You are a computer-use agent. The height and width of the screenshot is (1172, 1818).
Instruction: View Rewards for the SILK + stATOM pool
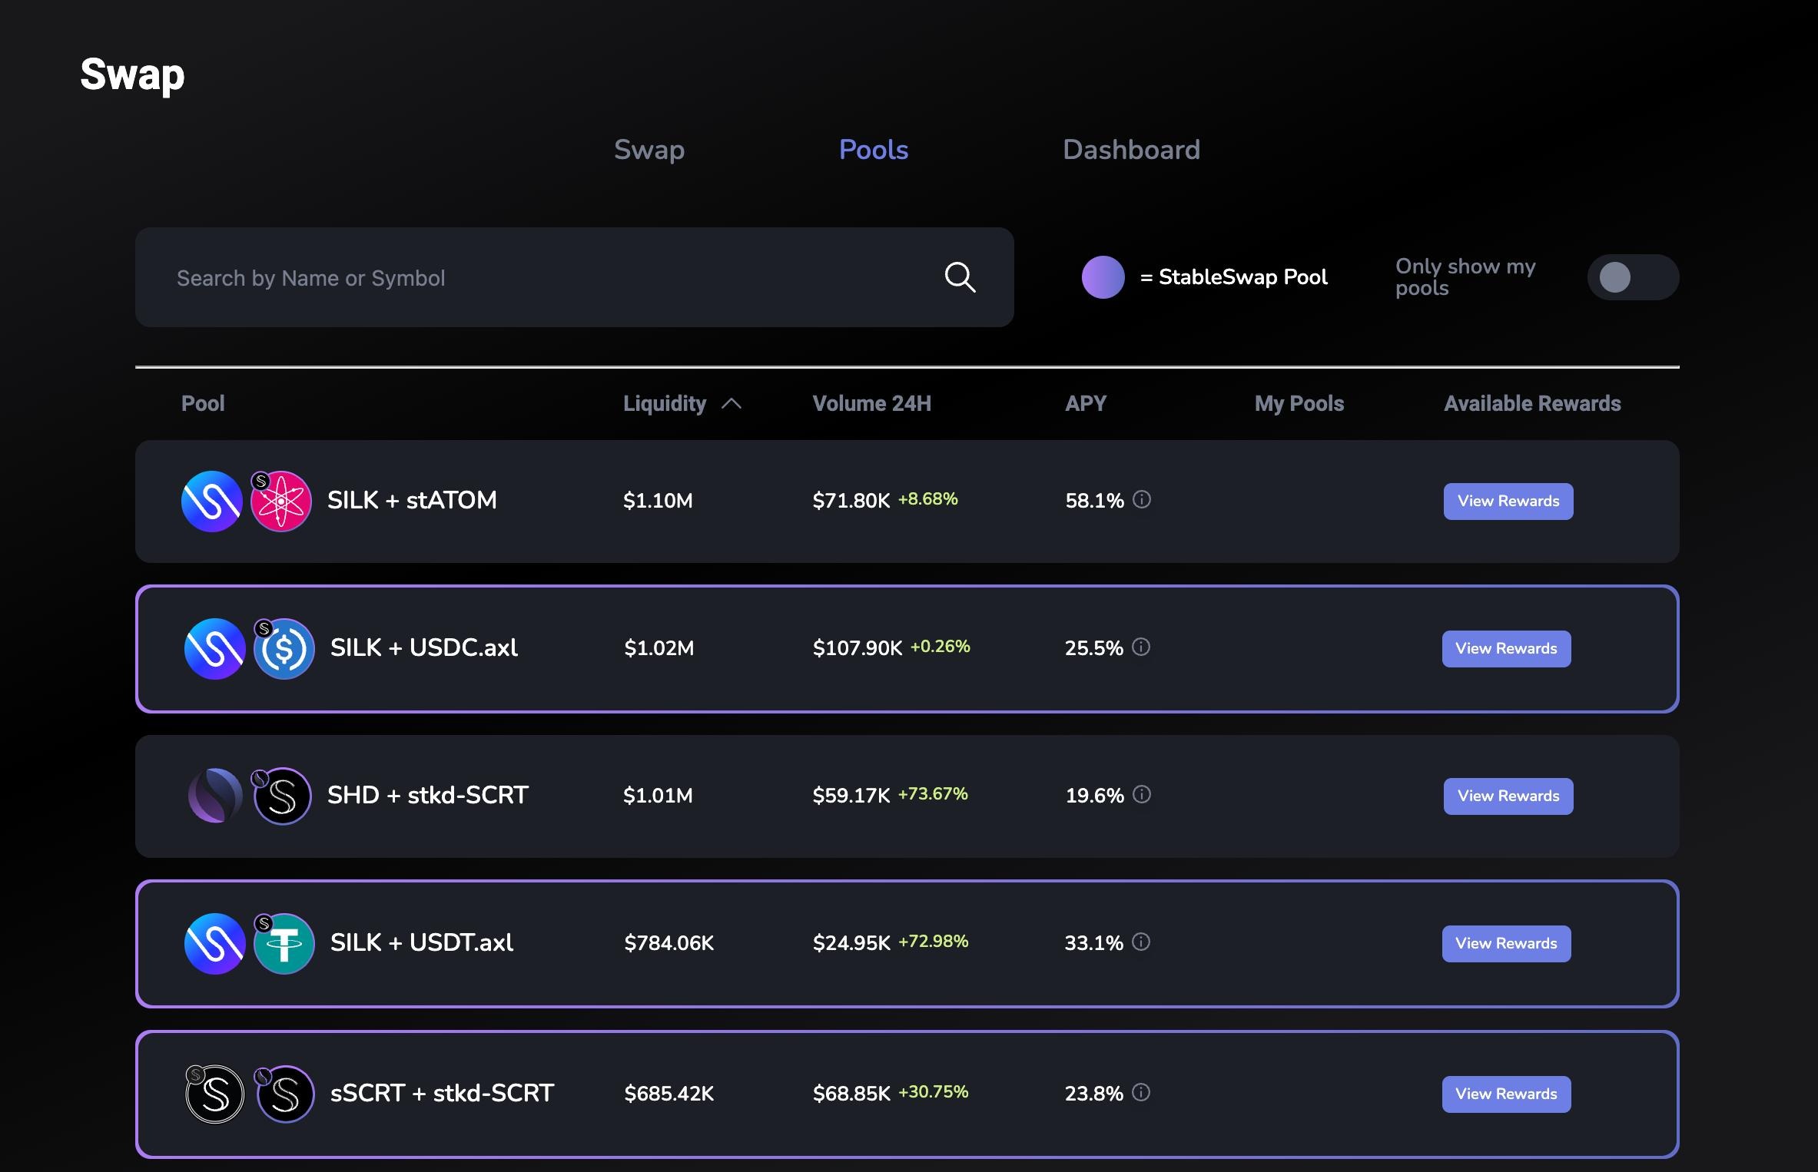point(1508,502)
